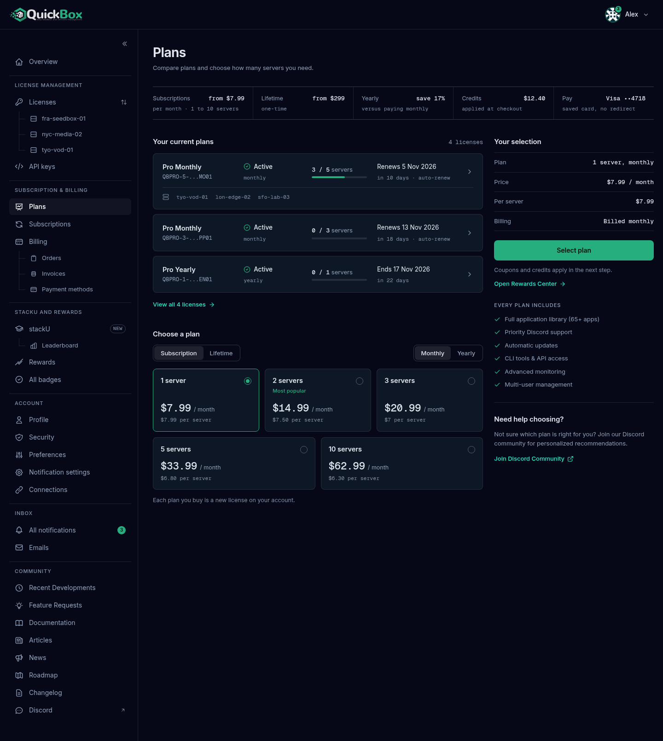Click the Preferences sliders icon
663x741 pixels.
tap(19, 455)
